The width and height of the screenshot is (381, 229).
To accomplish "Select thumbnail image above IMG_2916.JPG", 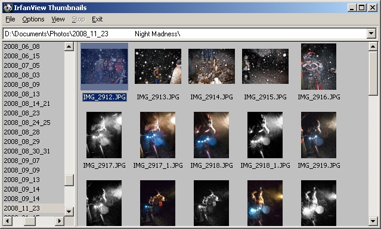I will click(x=318, y=67).
